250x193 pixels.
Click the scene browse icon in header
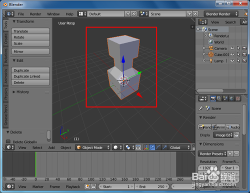[143, 14]
